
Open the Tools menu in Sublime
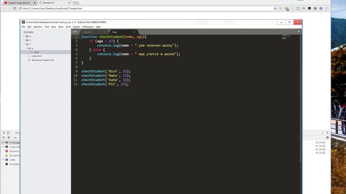69,27
